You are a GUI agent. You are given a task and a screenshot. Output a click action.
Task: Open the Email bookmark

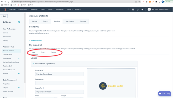13,5
